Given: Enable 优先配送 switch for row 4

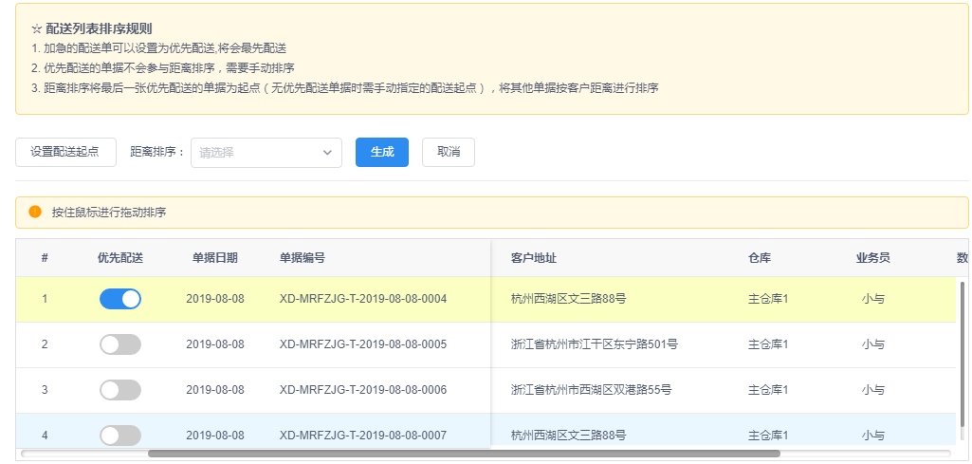Looking at the screenshot, I should [x=120, y=436].
